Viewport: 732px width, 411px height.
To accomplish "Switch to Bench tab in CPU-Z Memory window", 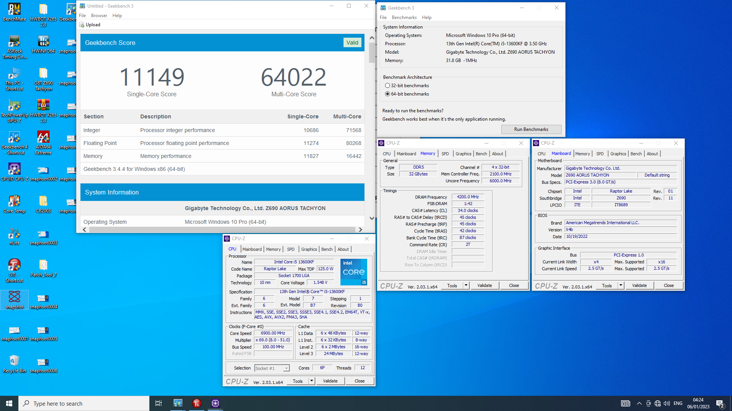I will pos(481,154).
